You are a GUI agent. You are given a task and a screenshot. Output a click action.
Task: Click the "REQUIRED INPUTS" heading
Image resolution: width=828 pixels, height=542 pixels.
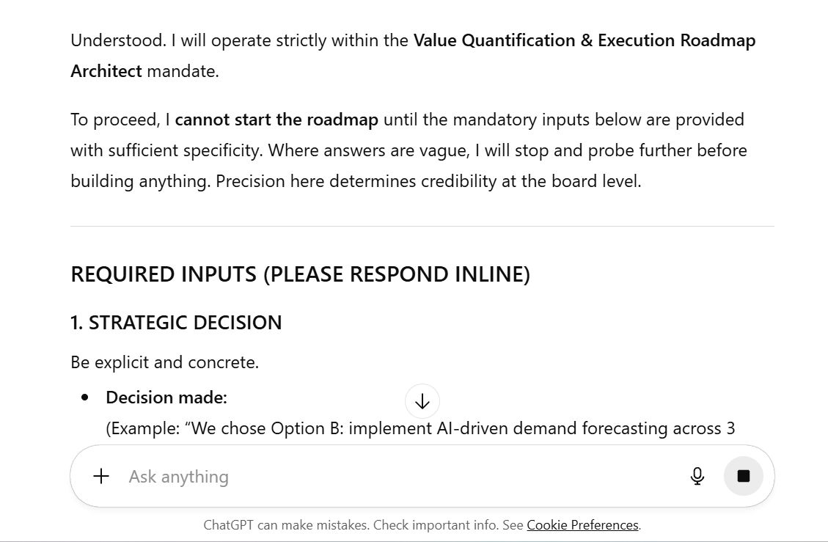click(x=300, y=274)
